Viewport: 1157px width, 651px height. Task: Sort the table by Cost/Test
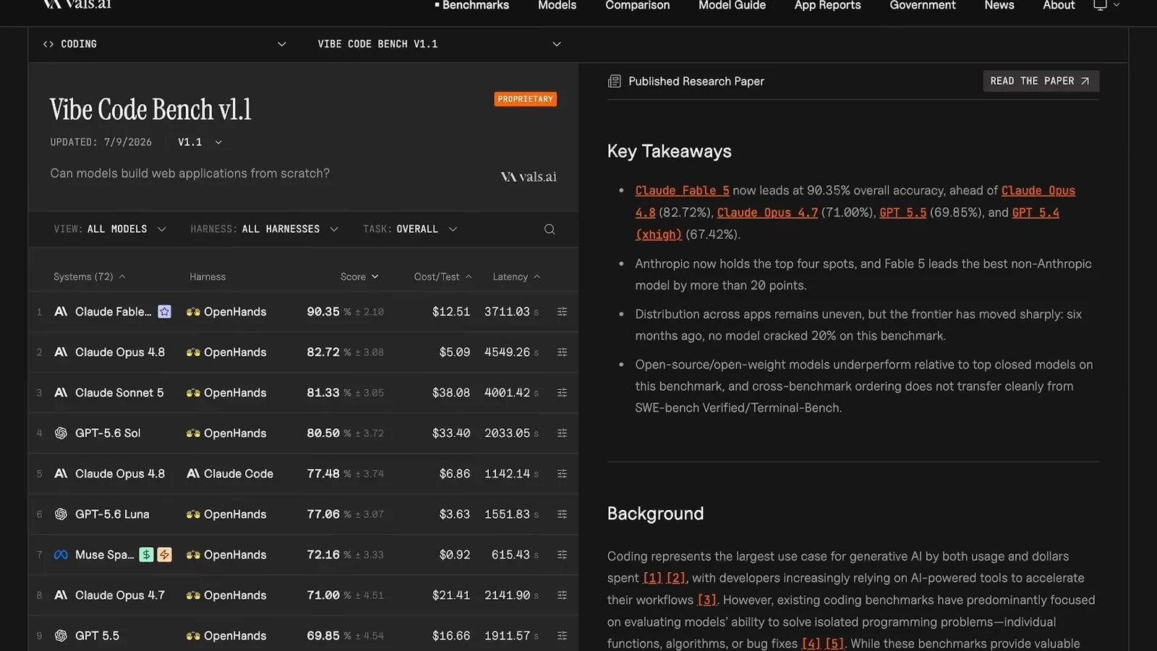tap(443, 277)
